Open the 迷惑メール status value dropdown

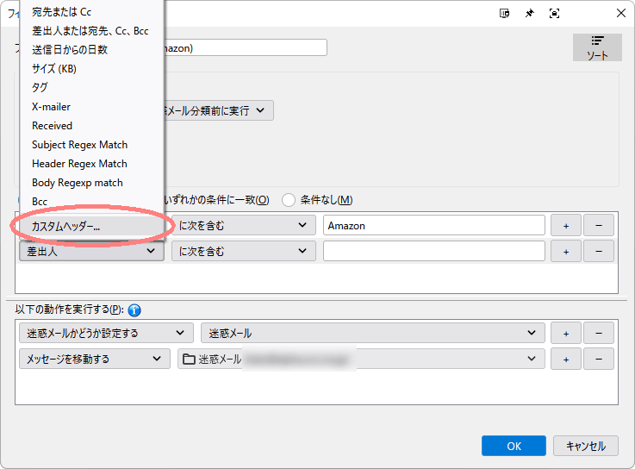click(372, 333)
